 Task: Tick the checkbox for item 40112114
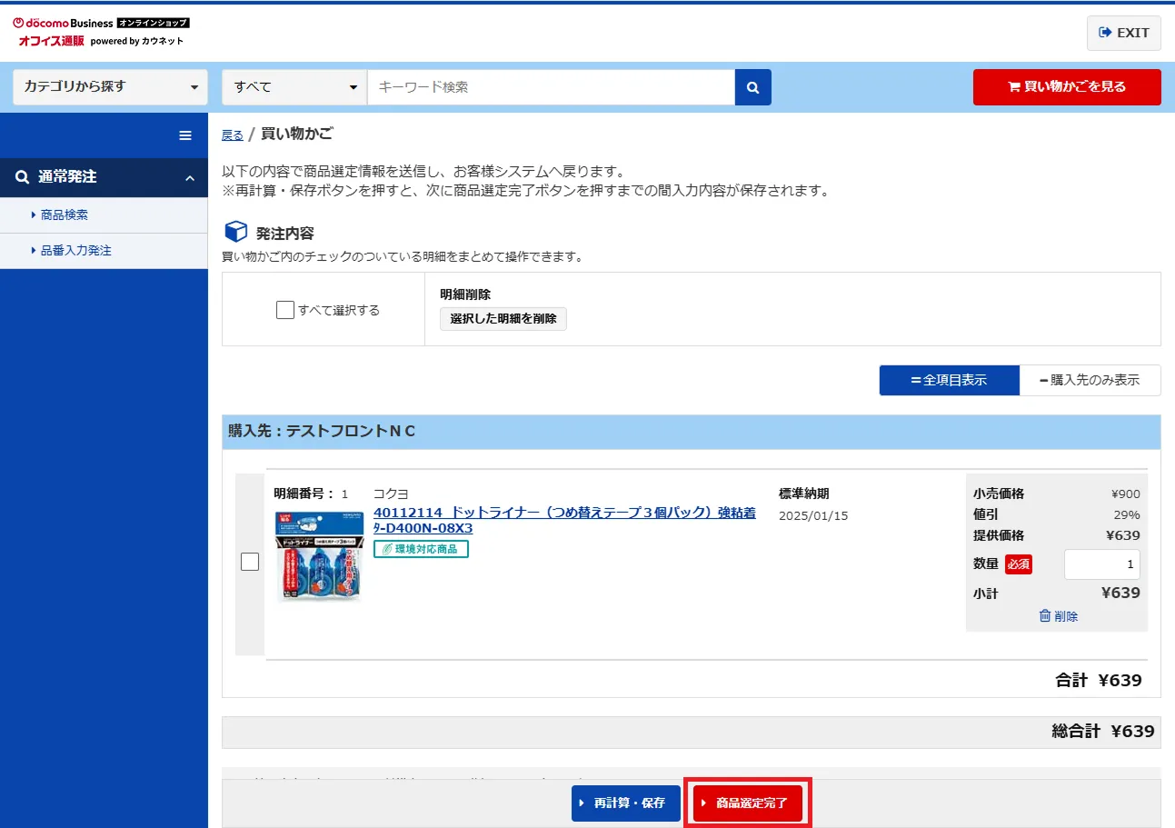point(250,562)
